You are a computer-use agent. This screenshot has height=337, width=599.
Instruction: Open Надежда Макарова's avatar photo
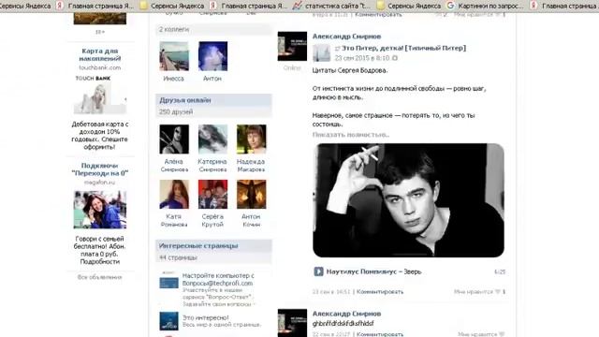click(252, 139)
